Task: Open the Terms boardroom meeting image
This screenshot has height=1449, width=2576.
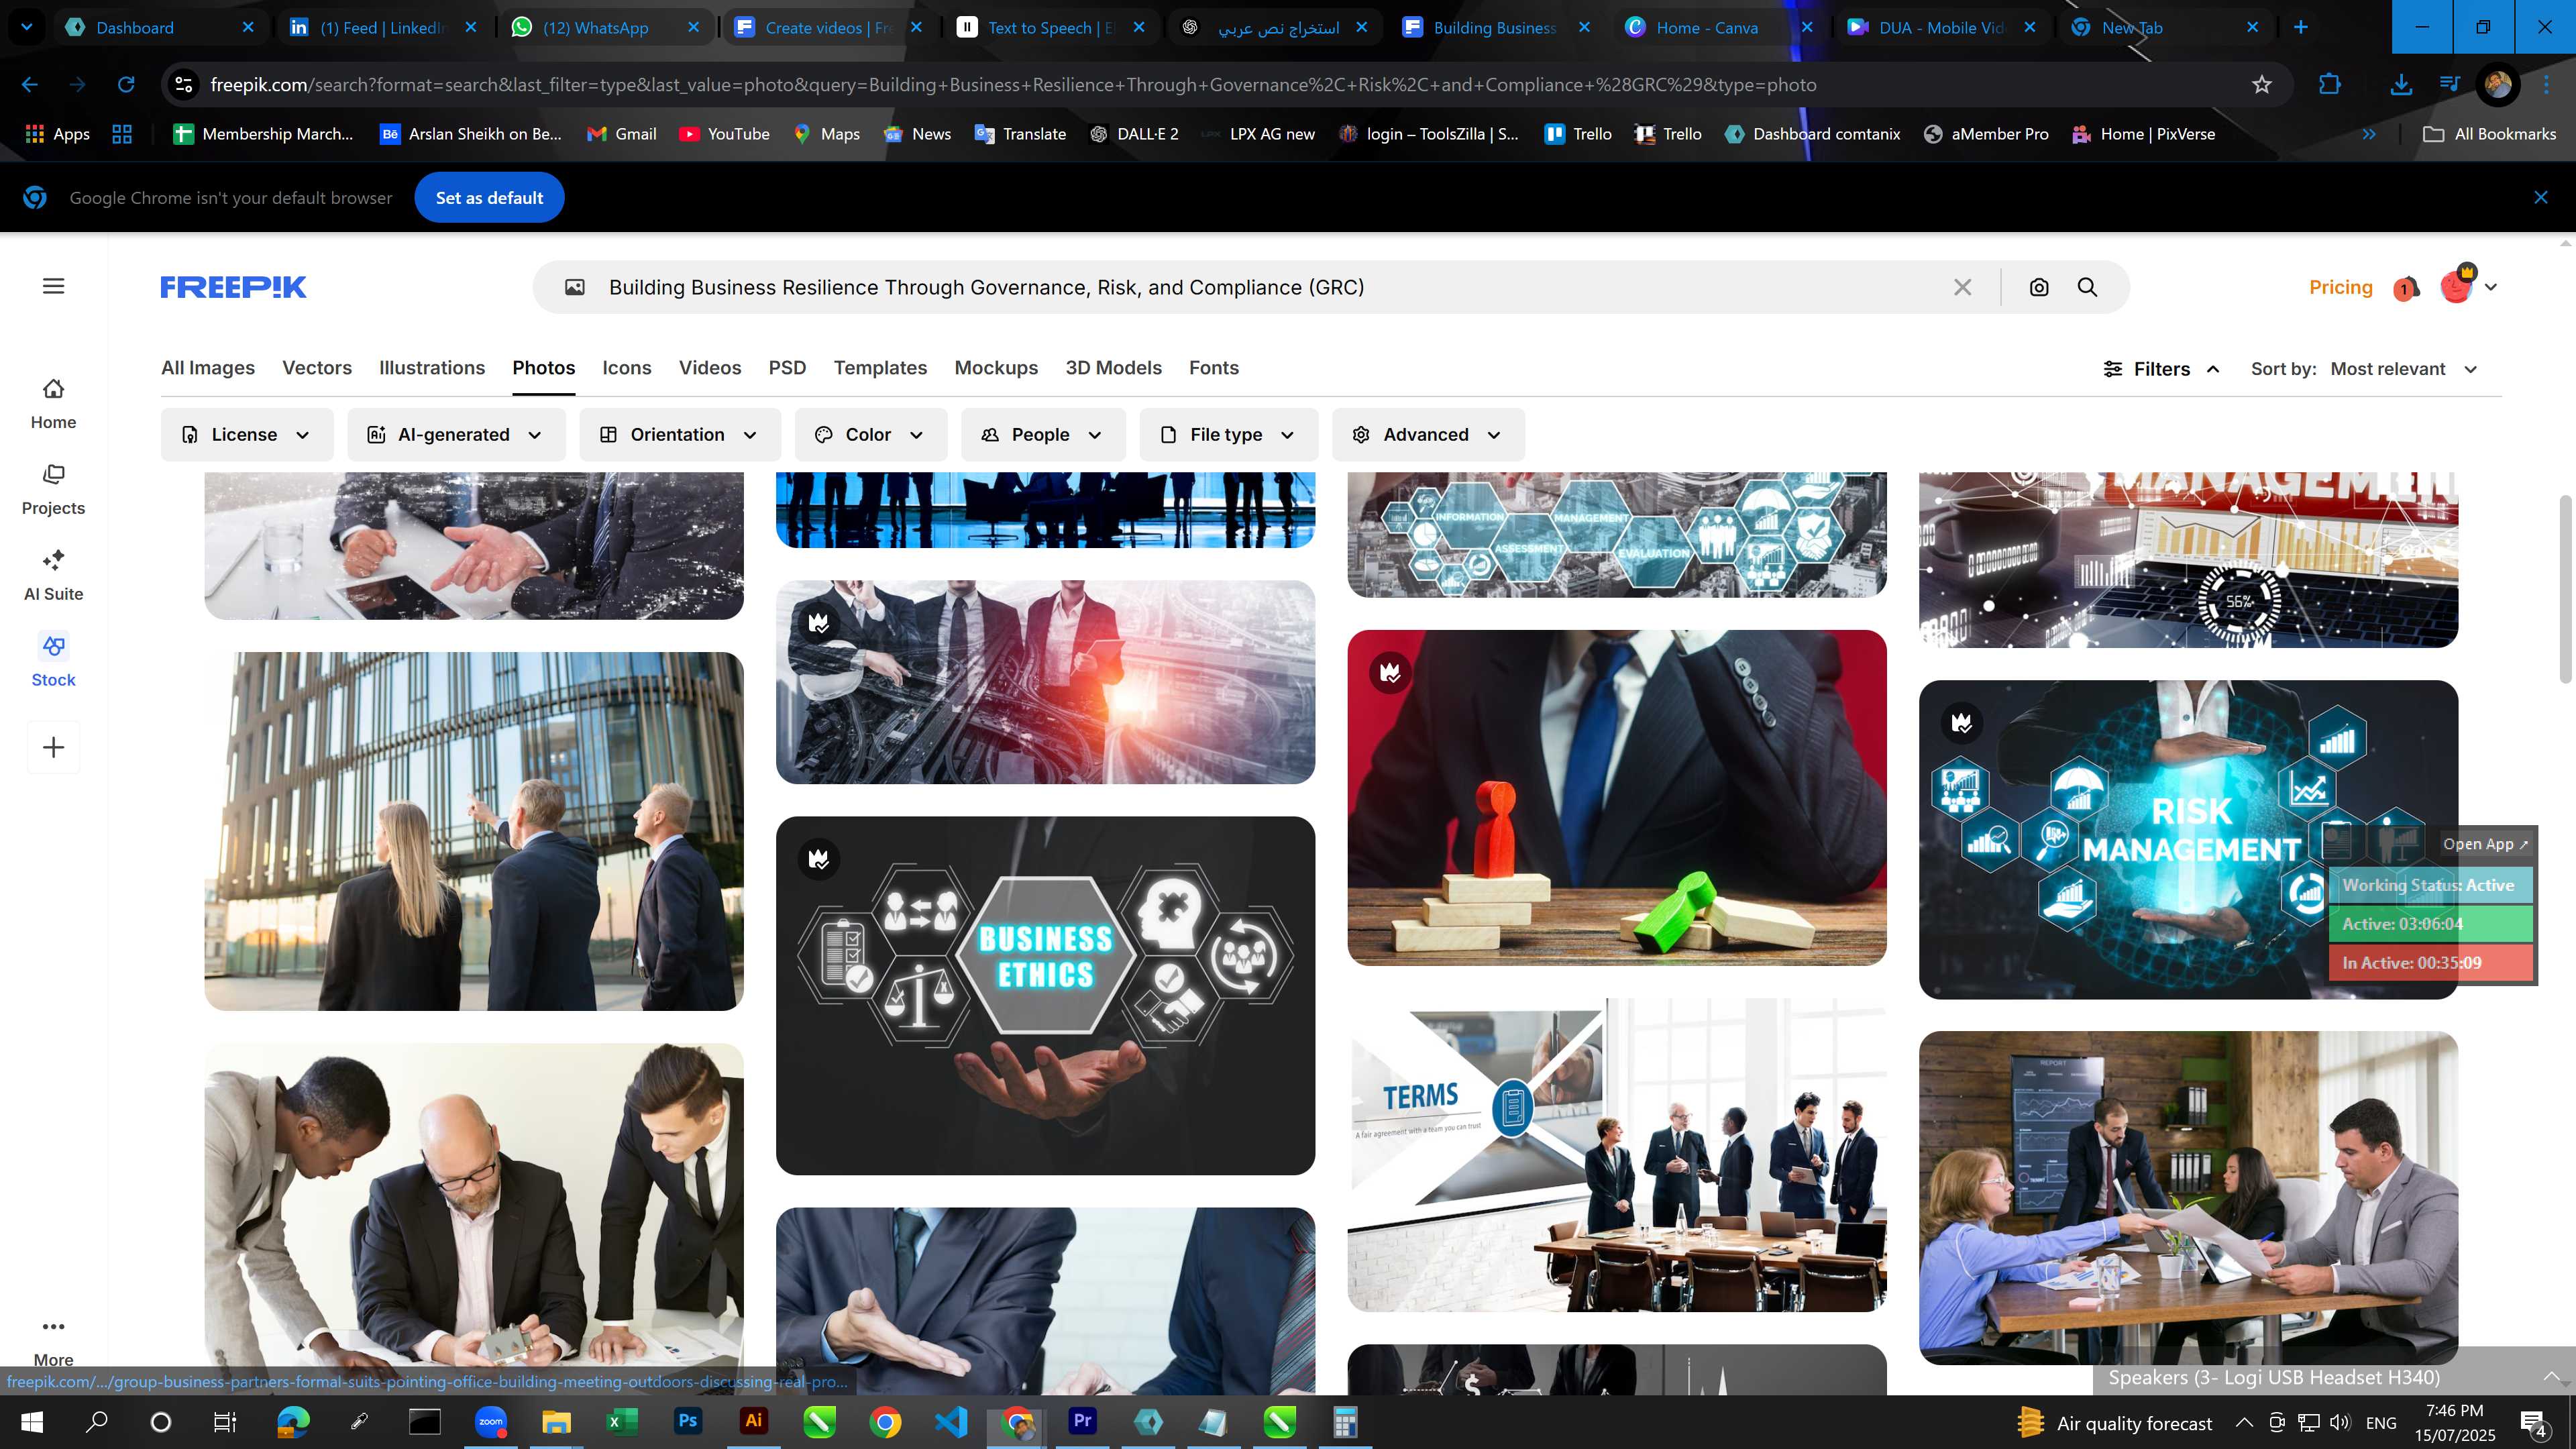Action: click(x=1616, y=1154)
